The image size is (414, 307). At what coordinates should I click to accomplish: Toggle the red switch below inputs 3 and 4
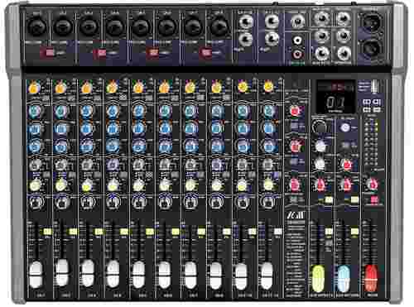100,53
